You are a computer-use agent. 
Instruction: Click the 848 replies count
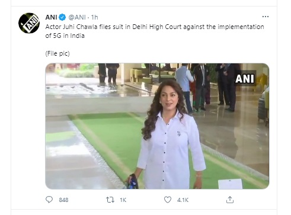pyautogui.click(x=63, y=200)
